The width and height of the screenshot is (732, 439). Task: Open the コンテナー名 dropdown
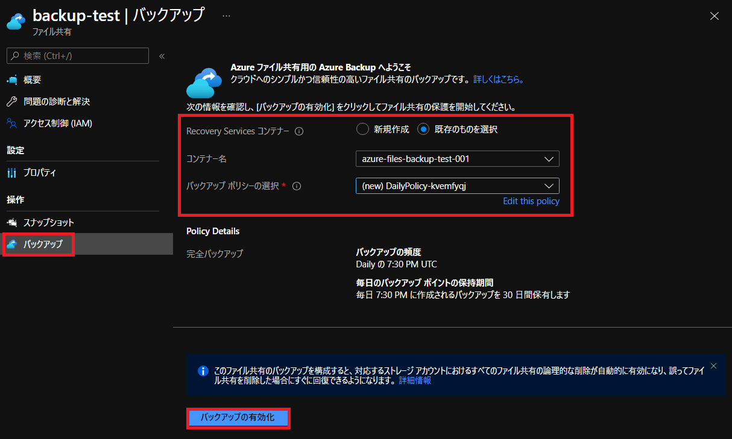(458, 159)
